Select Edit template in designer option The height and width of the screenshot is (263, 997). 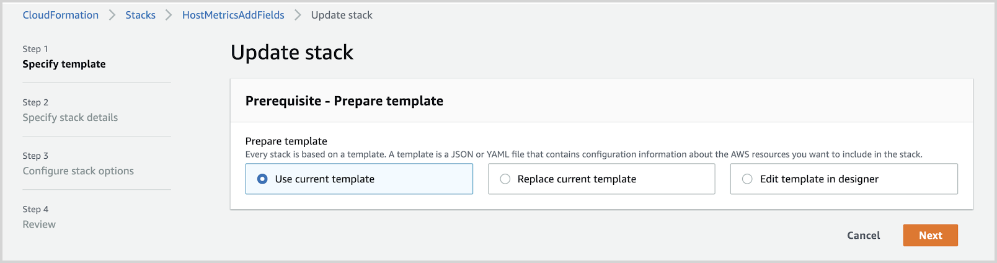coord(748,179)
